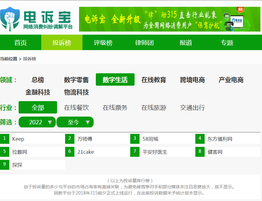This screenshot has height=201, width=262.
Task: Open the 专题 navigation item
Action: (227, 43)
